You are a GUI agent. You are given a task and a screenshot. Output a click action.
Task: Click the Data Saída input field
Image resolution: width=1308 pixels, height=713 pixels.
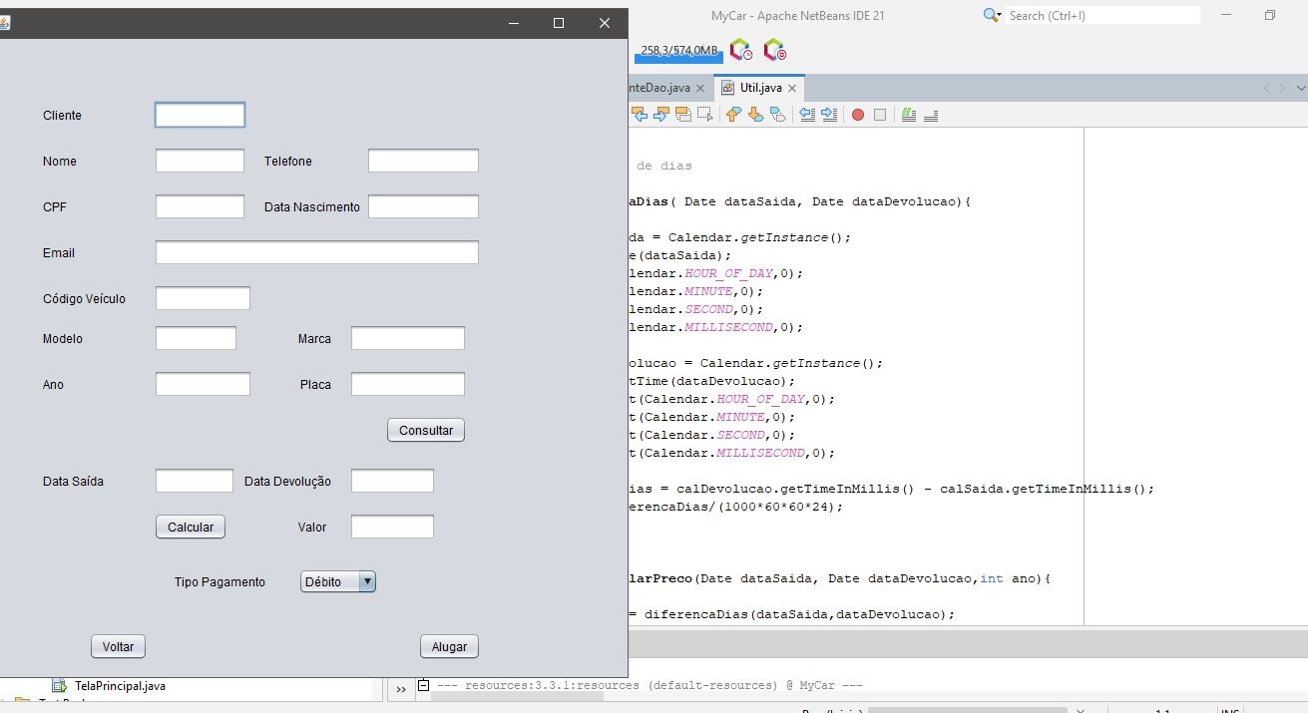coord(195,481)
